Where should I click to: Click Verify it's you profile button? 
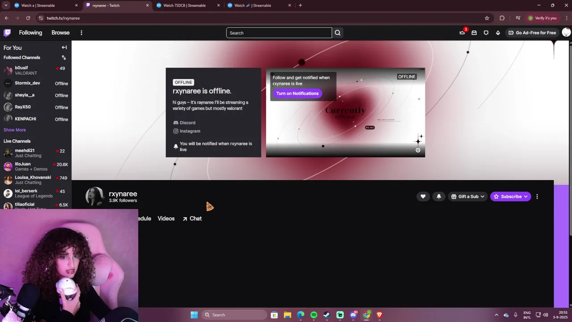pos(542,18)
